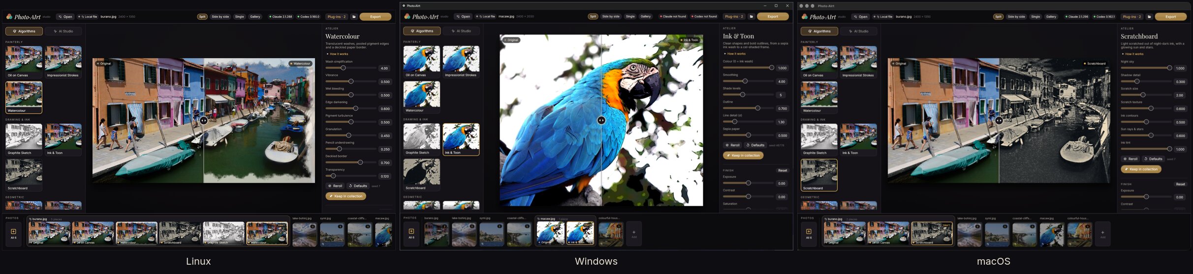Select Single view in Linux window
The height and width of the screenshot is (274, 1193).
click(239, 17)
